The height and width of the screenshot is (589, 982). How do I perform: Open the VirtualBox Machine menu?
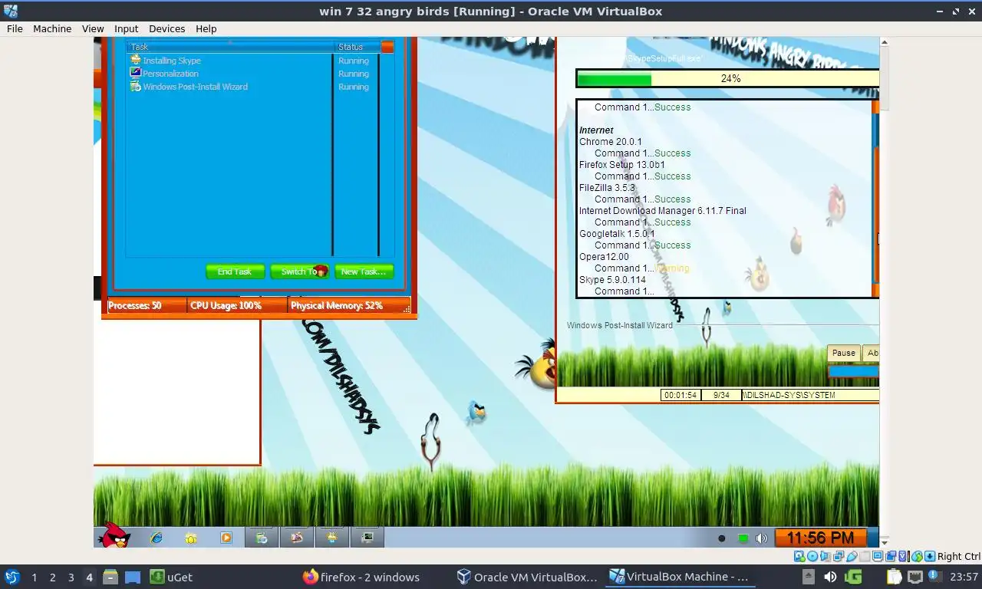click(52, 28)
